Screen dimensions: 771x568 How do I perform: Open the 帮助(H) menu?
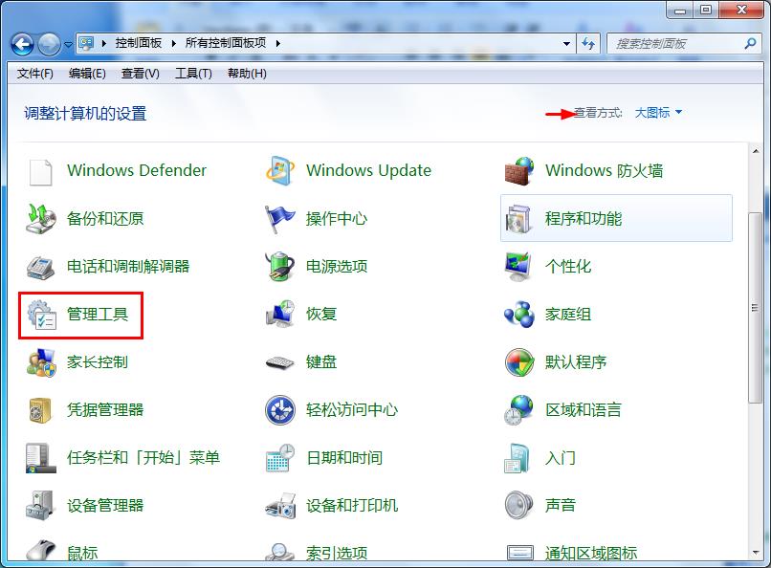tap(247, 74)
